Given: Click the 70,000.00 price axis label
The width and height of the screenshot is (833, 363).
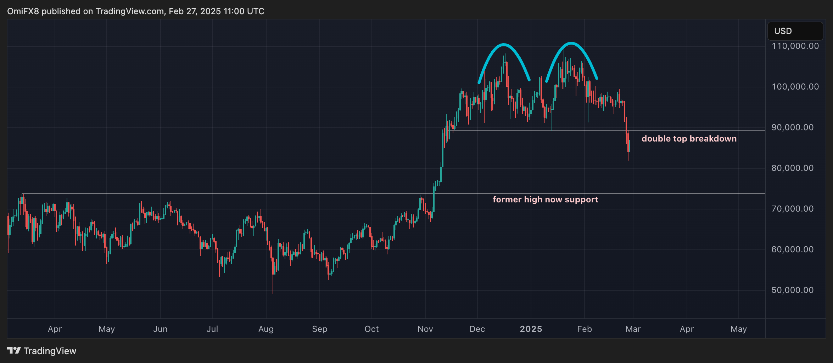Looking at the screenshot, I should pos(792,209).
